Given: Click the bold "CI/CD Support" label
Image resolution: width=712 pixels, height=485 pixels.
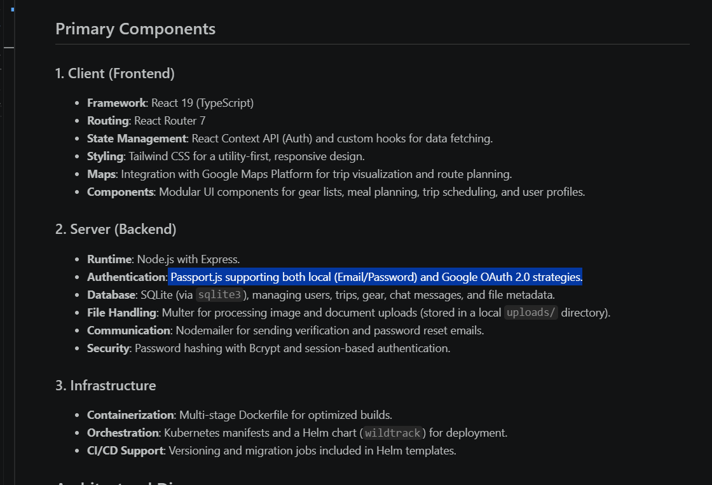Looking at the screenshot, I should [125, 451].
